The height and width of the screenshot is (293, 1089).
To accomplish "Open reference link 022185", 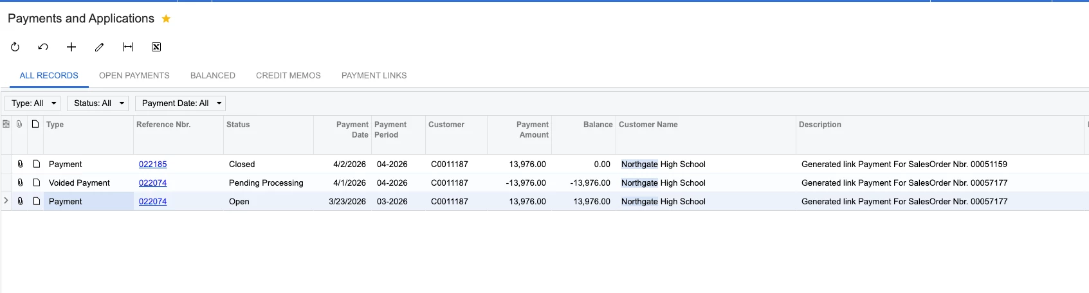I will 153,164.
